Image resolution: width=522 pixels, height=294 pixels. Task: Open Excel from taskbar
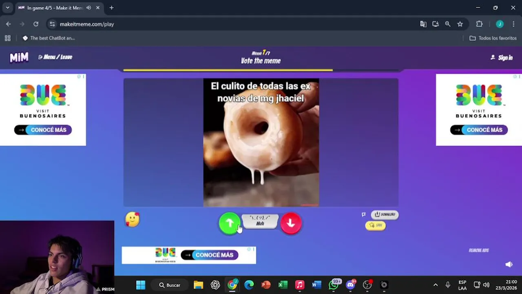point(283,285)
